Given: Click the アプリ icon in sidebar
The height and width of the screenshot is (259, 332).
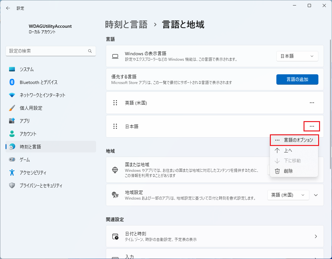Looking at the screenshot, I should [12, 121].
